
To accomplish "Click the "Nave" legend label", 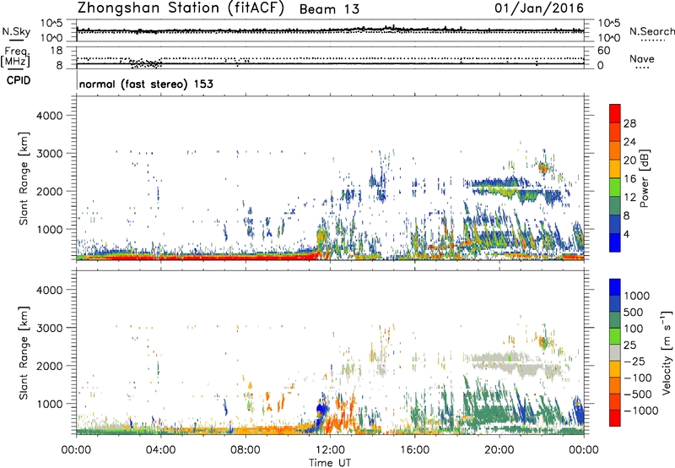I will 641,58.
